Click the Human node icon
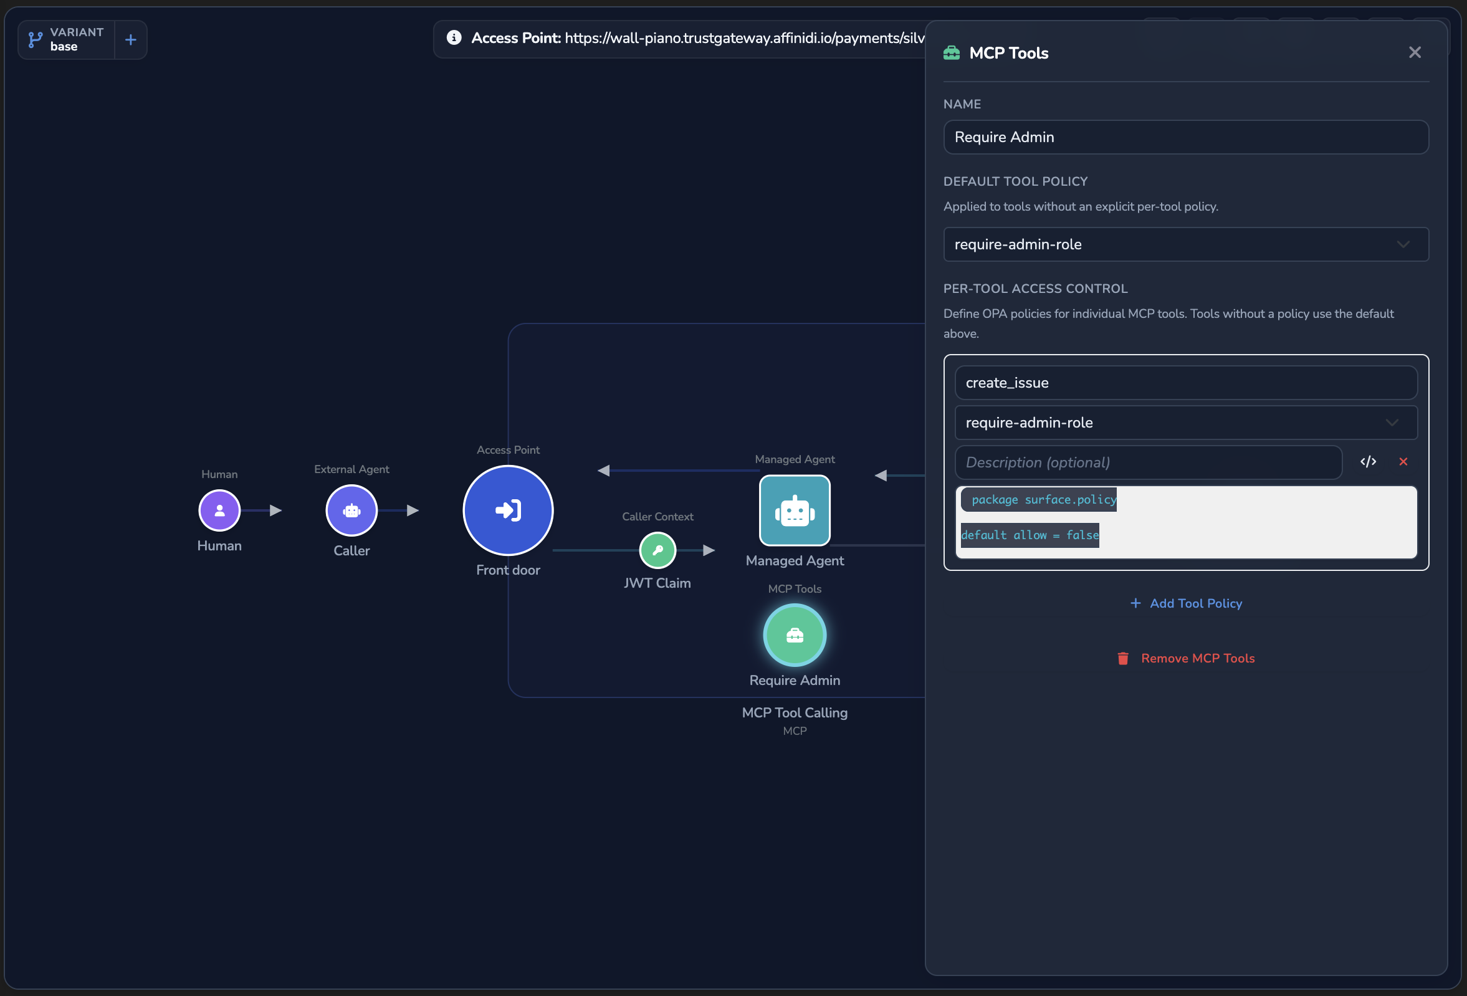The image size is (1467, 996). point(219,510)
